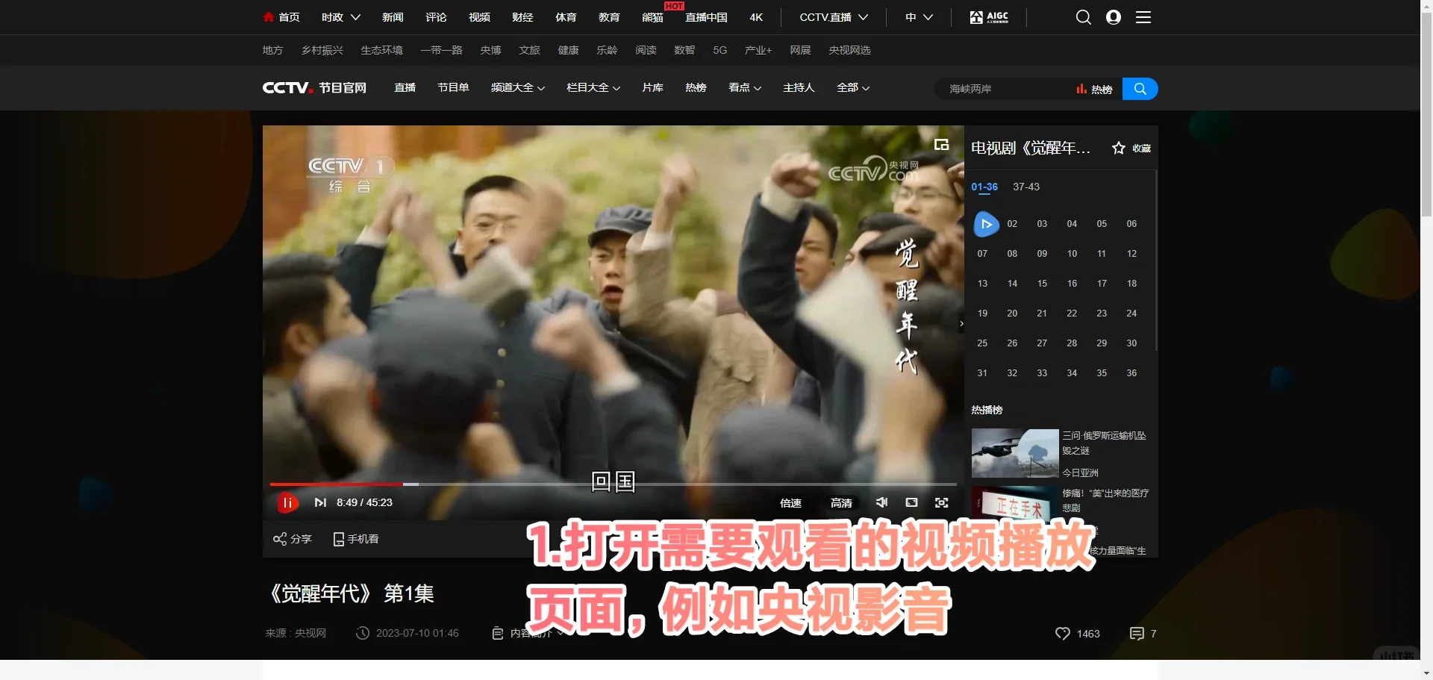The height and width of the screenshot is (680, 1433).
Task: Switch to web fullscreen mode
Action: [x=911, y=502]
